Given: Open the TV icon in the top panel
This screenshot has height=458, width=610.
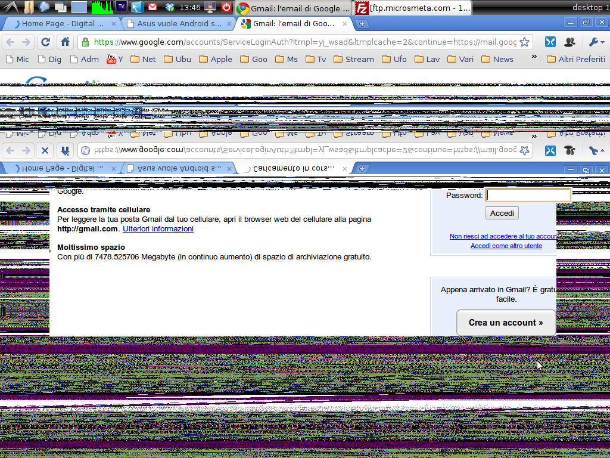Looking at the screenshot, I should (122, 7).
